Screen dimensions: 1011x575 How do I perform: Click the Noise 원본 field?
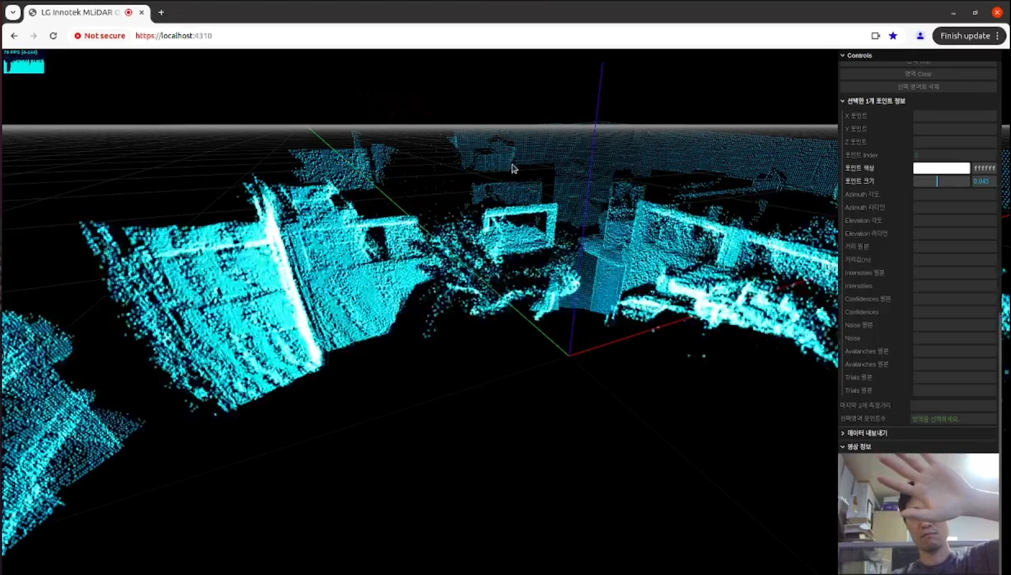[x=955, y=325]
